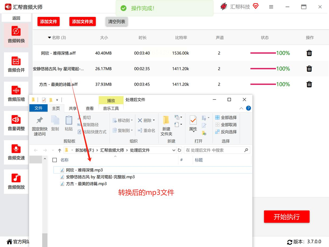This screenshot has width=329, height=247.
Task: Click the 粘贴 paste icon in the Explorer ribbon
Action: pos(69,120)
